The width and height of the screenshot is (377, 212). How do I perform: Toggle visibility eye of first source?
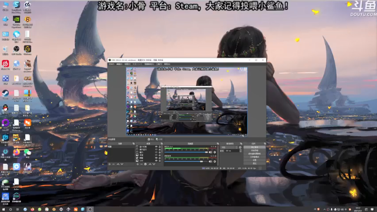[156, 147]
